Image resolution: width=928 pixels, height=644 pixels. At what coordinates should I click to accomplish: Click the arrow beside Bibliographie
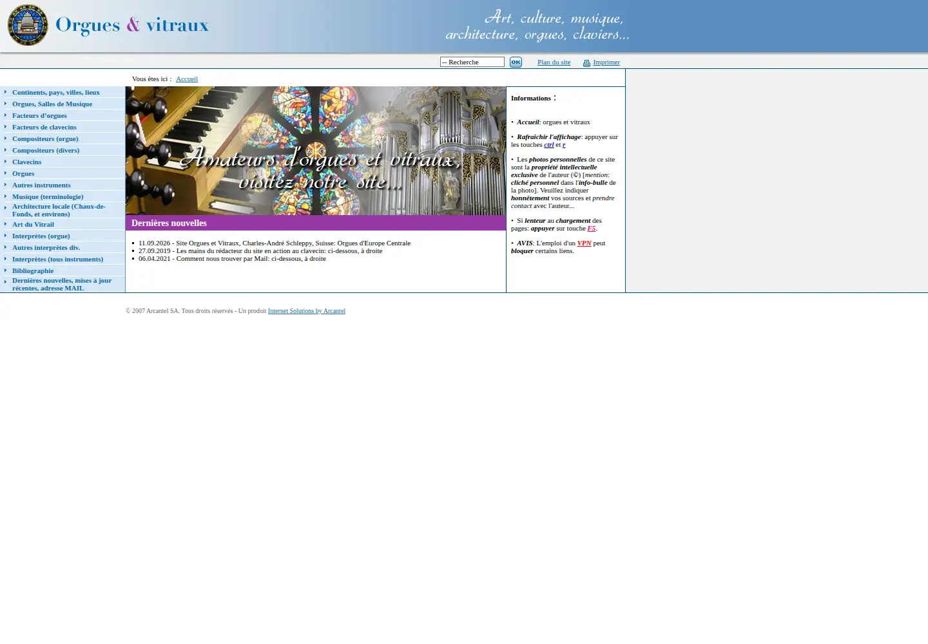click(x=5, y=270)
